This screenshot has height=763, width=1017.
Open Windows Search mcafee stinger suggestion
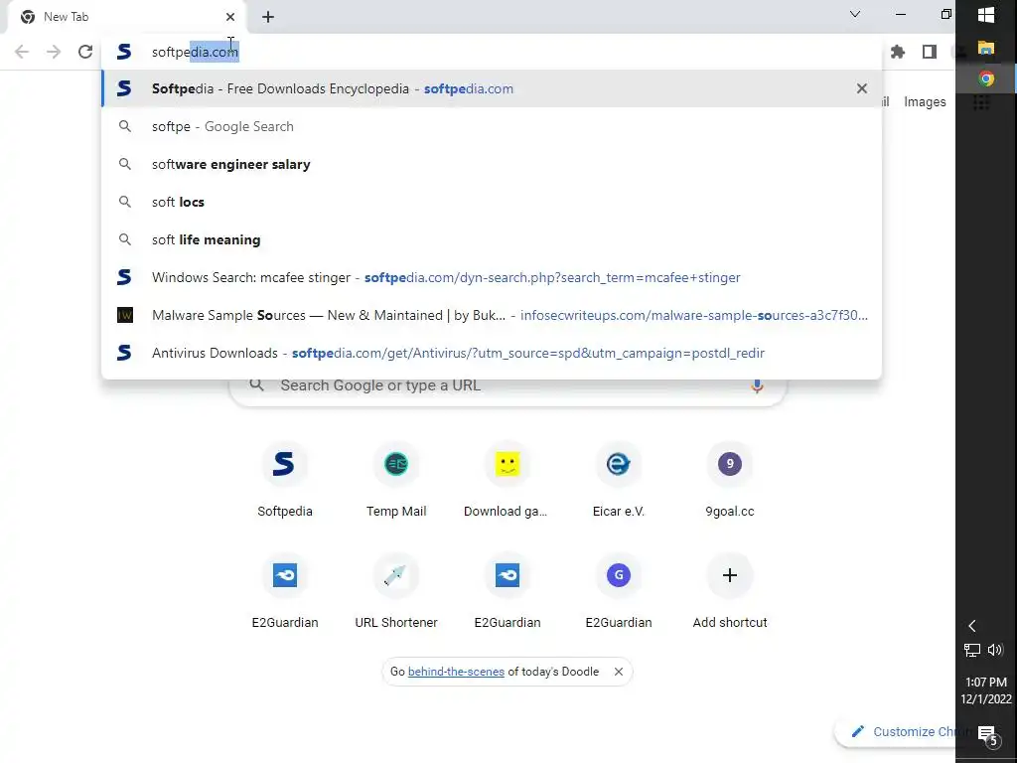pyautogui.click(x=492, y=277)
